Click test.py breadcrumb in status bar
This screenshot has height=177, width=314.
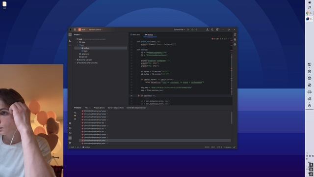point(86,147)
